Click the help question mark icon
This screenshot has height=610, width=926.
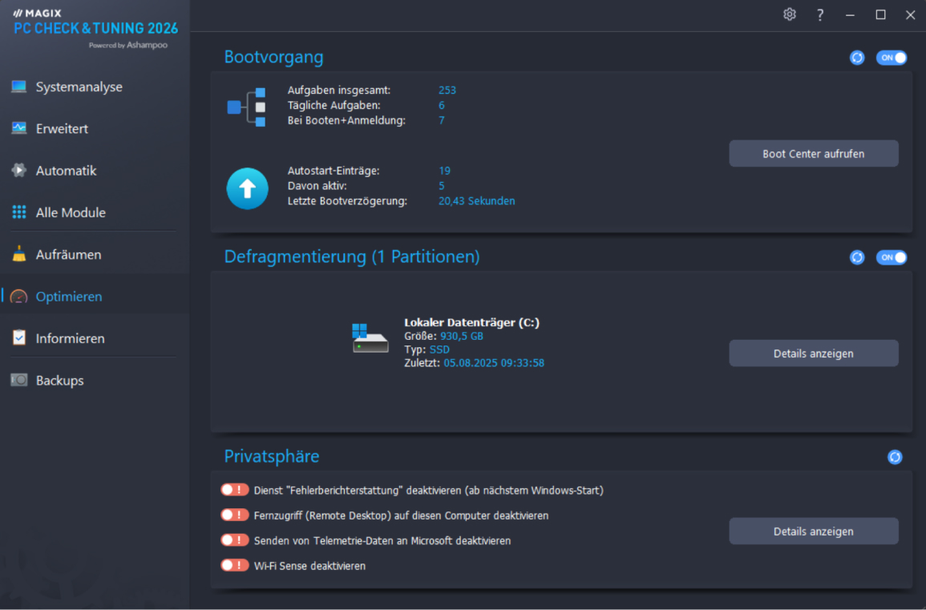click(820, 14)
